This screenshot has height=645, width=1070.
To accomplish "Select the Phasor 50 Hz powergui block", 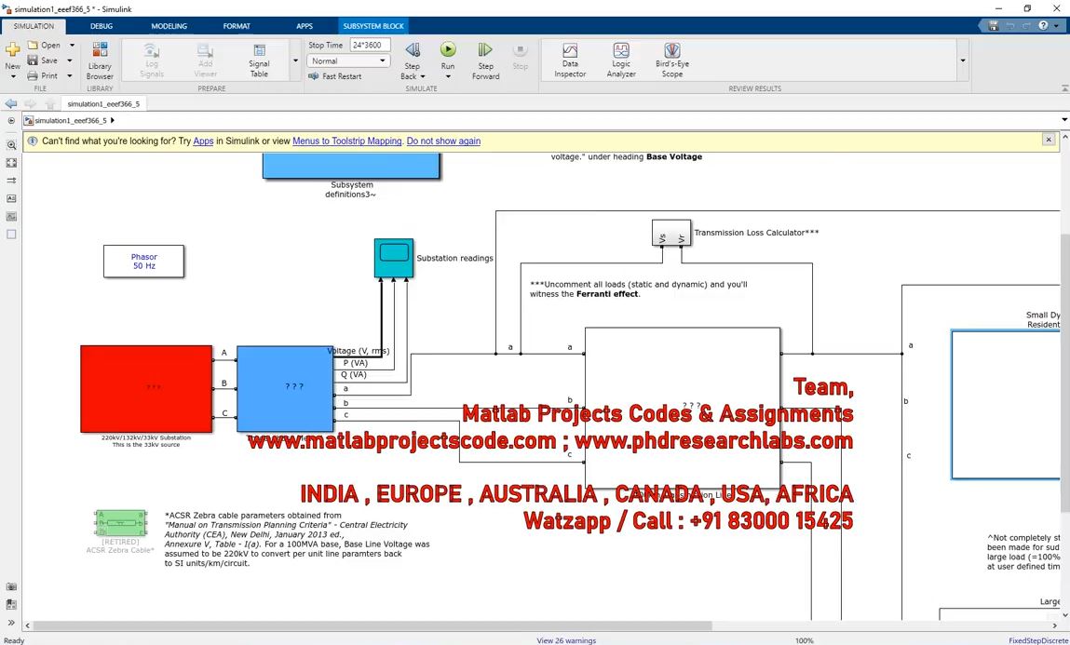I will coord(144,262).
